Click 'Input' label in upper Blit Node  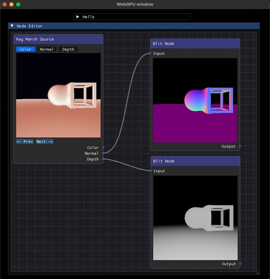(159, 54)
